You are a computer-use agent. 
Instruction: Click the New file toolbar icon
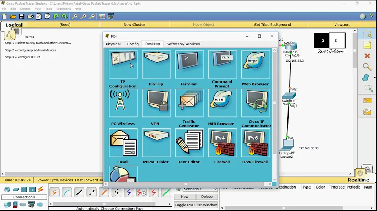pos(5,16)
